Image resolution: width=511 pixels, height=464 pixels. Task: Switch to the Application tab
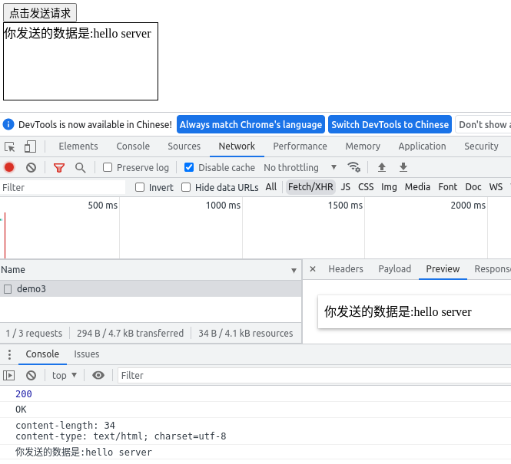(x=422, y=146)
